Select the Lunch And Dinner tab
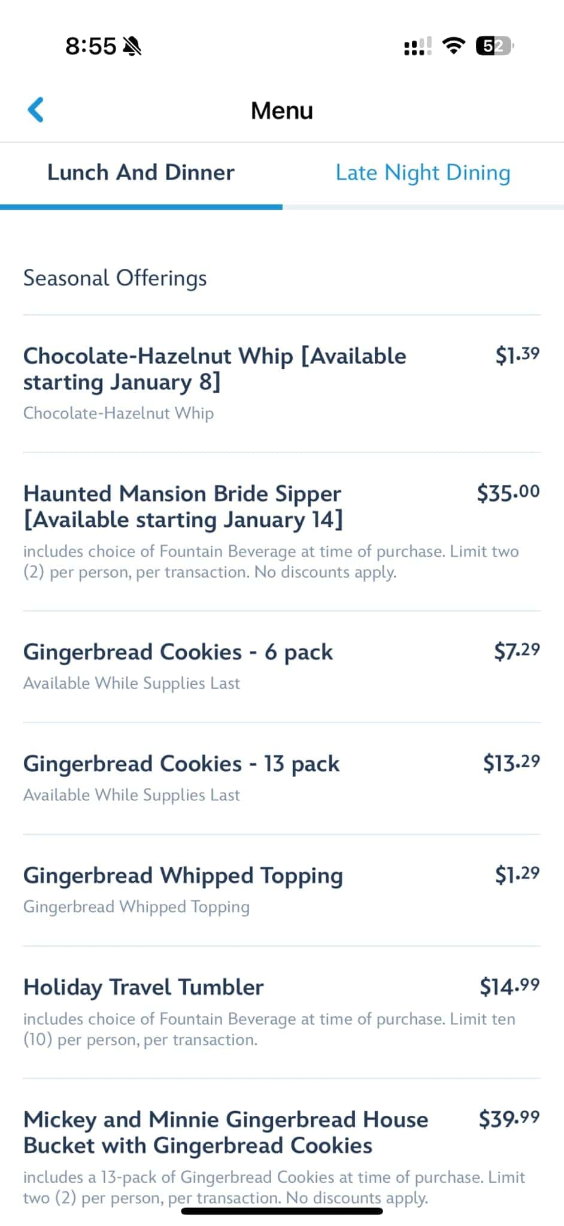 [141, 172]
